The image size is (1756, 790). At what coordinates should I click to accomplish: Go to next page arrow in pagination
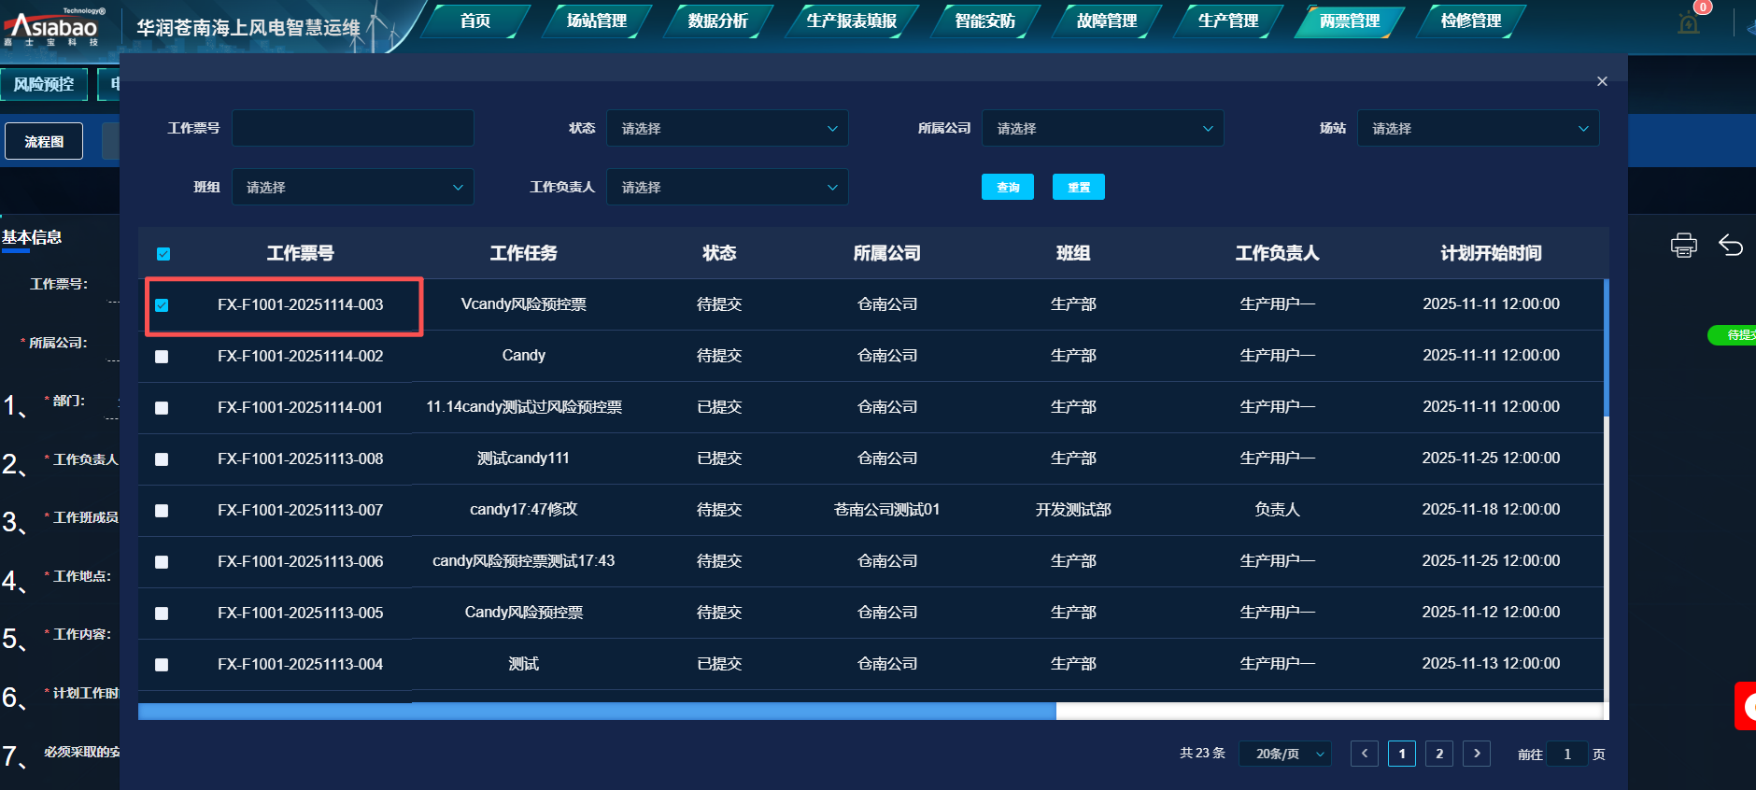(1476, 754)
